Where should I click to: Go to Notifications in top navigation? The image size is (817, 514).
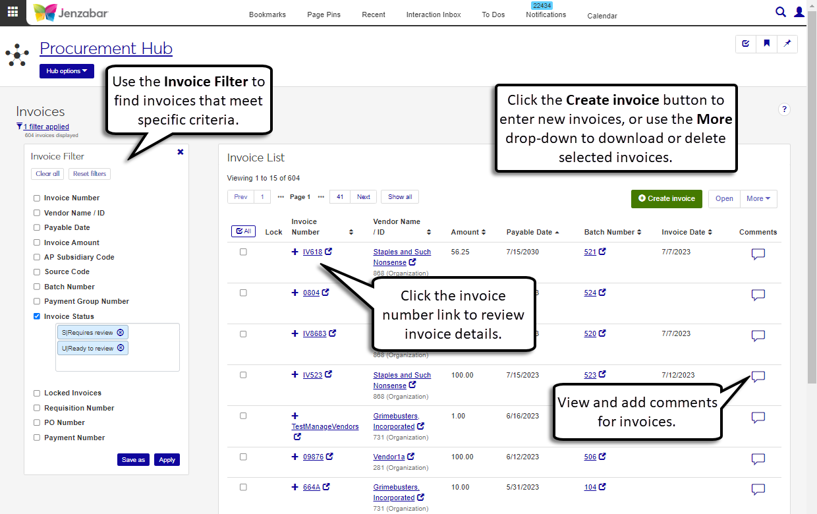[x=546, y=14]
